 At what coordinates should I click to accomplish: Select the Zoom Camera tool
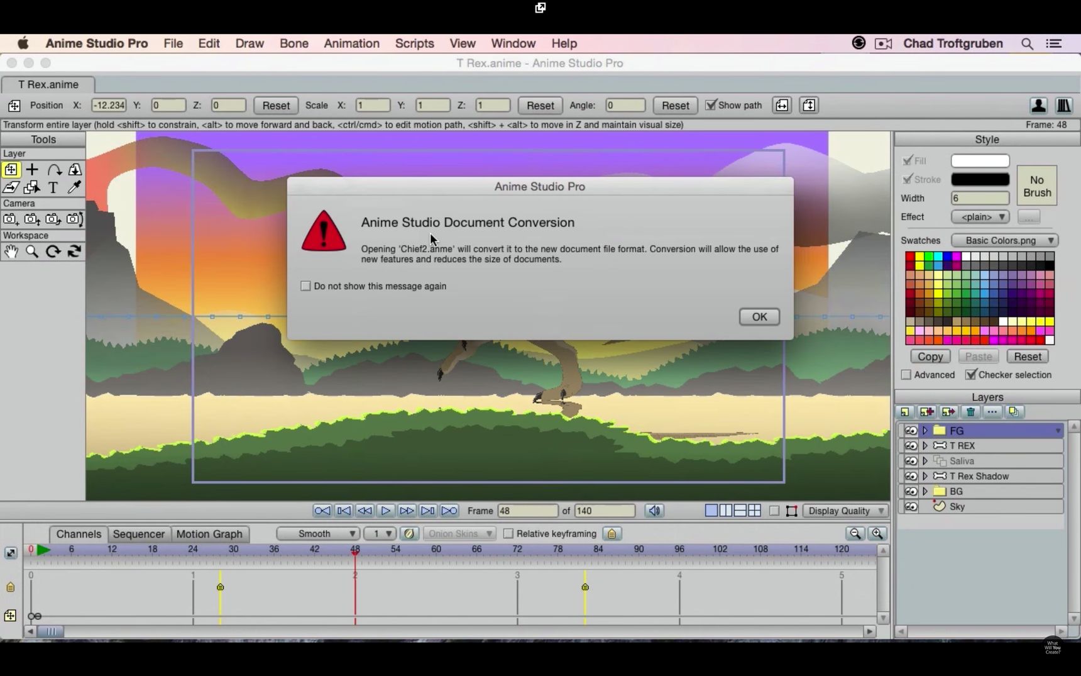point(32,219)
